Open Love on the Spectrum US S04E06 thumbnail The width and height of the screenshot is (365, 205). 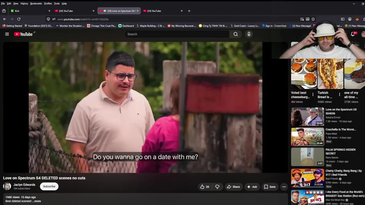click(307, 117)
